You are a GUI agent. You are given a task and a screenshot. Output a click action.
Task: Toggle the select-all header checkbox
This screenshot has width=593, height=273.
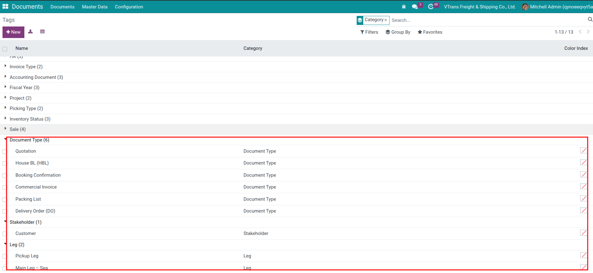(x=5, y=49)
